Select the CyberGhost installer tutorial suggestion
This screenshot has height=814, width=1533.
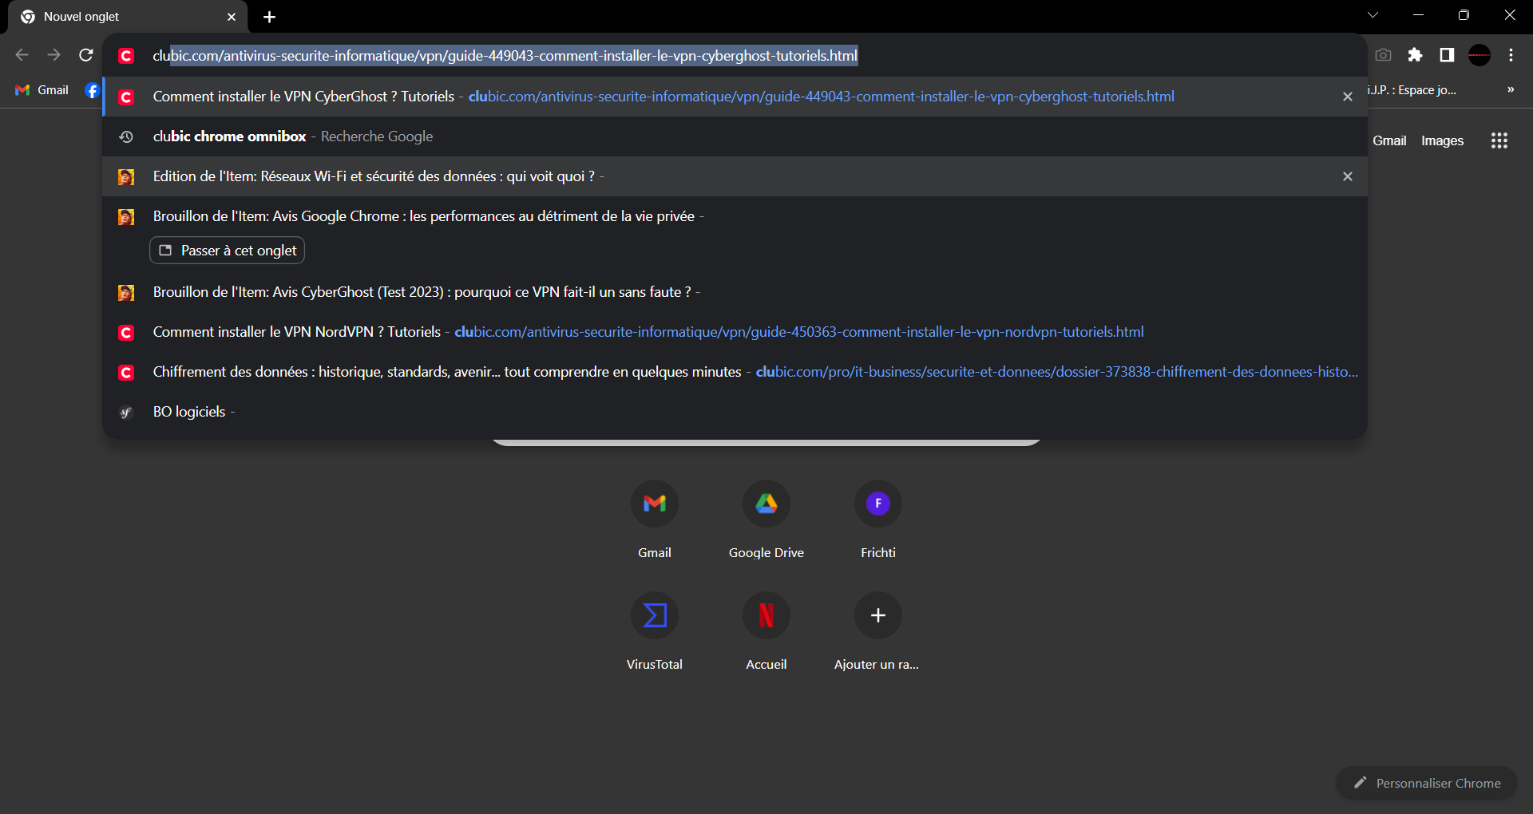[735, 97]
